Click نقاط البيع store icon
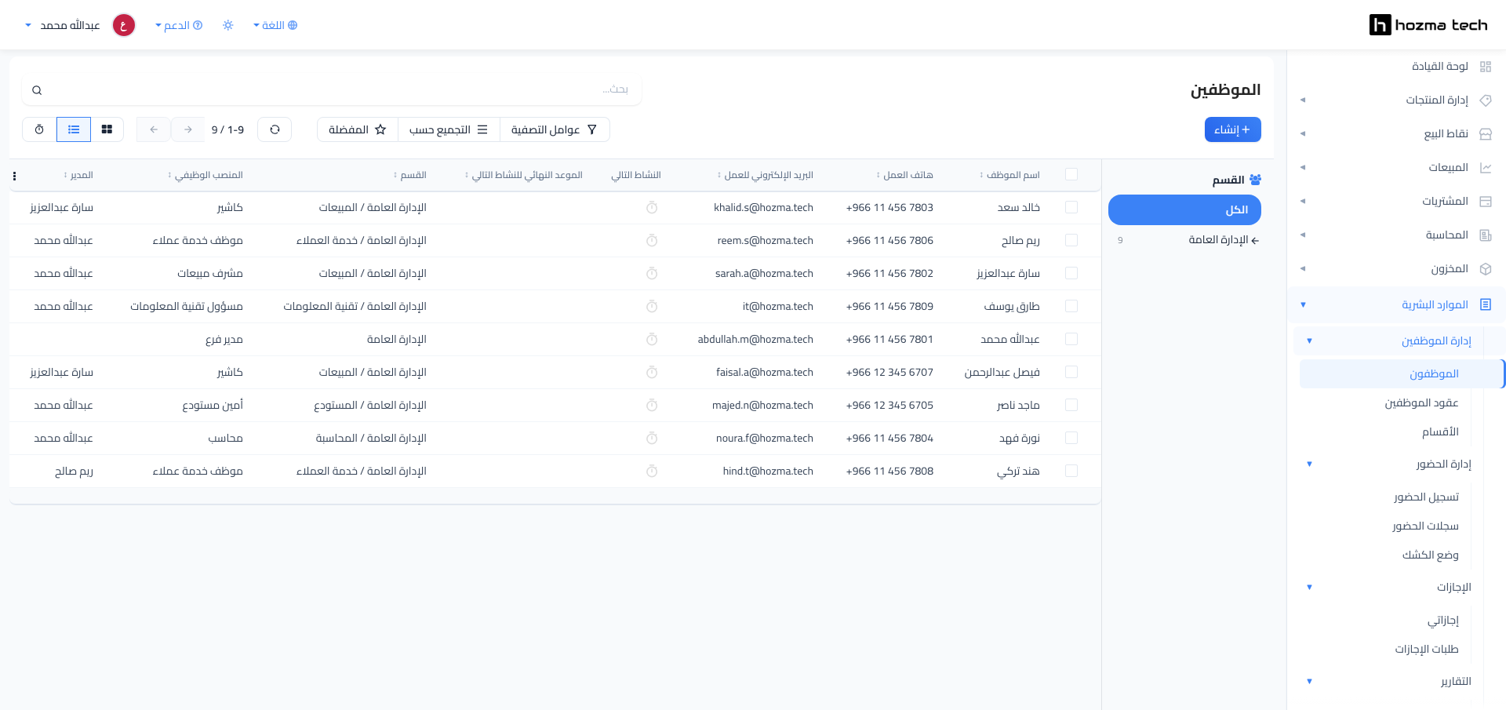The image size is (1506, 710). click(1486, 134)
